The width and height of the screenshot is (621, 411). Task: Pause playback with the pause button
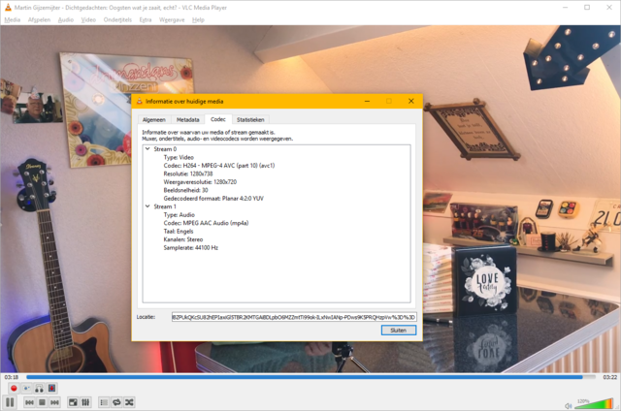11,402
